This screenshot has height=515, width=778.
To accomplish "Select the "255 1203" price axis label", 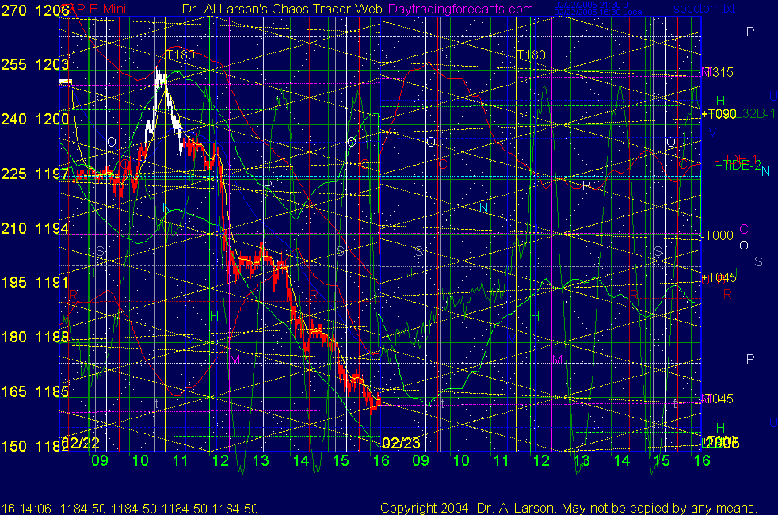I will pos(35,64).
